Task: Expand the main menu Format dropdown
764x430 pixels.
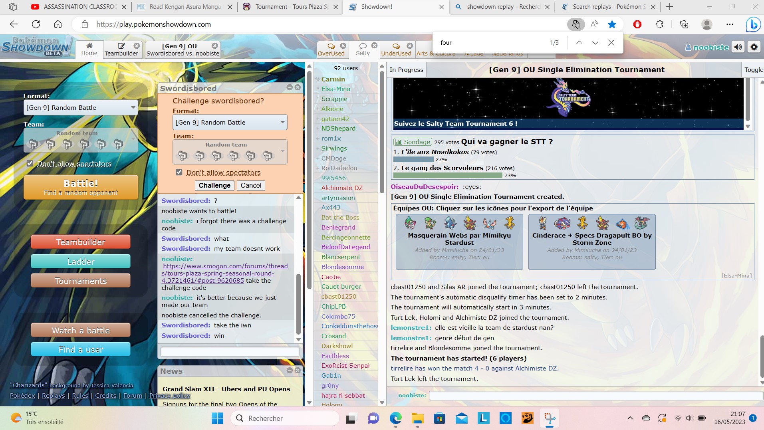Action: coord(80,108)
